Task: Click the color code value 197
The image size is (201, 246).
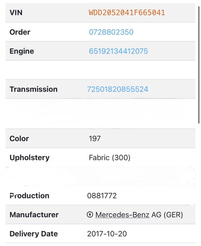Action: coord(95,139)
